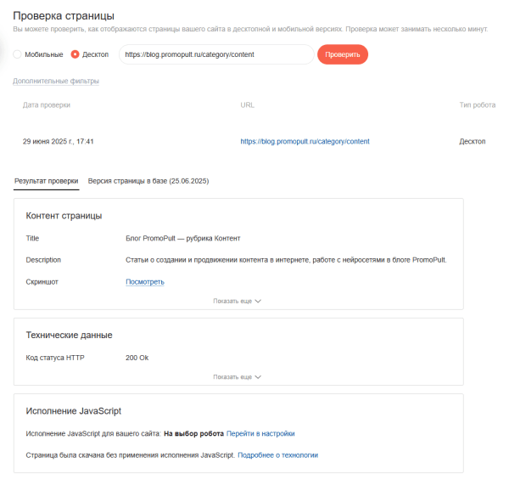Click chevron icon in Контент страницы section
Image resolution: width=509 pixels, height=480 pixels.
(x=258, y=301)
